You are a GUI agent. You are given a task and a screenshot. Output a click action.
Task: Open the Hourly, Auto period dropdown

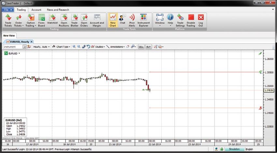click(41, 47)
